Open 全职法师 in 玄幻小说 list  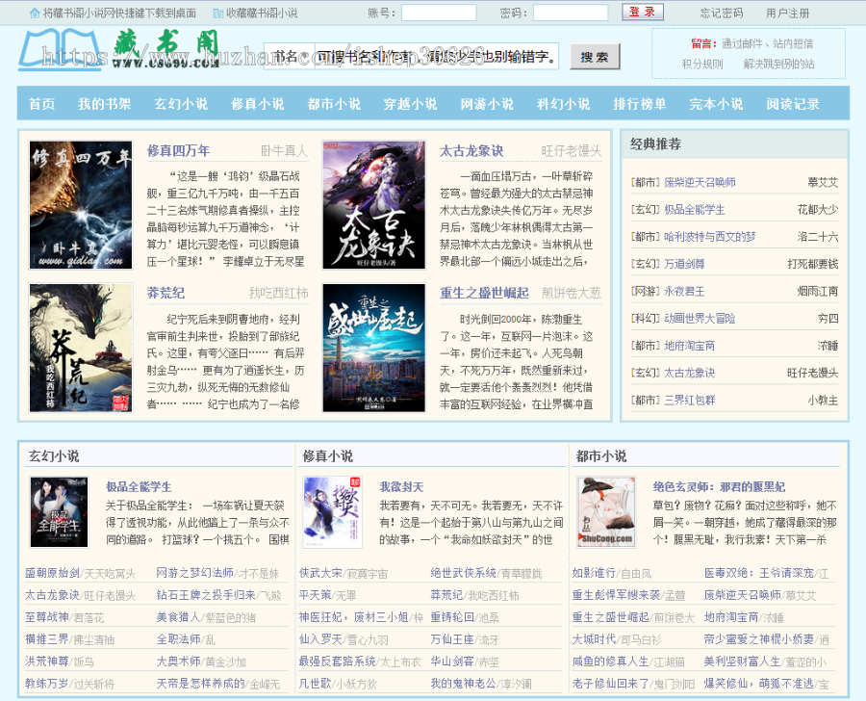178,639
